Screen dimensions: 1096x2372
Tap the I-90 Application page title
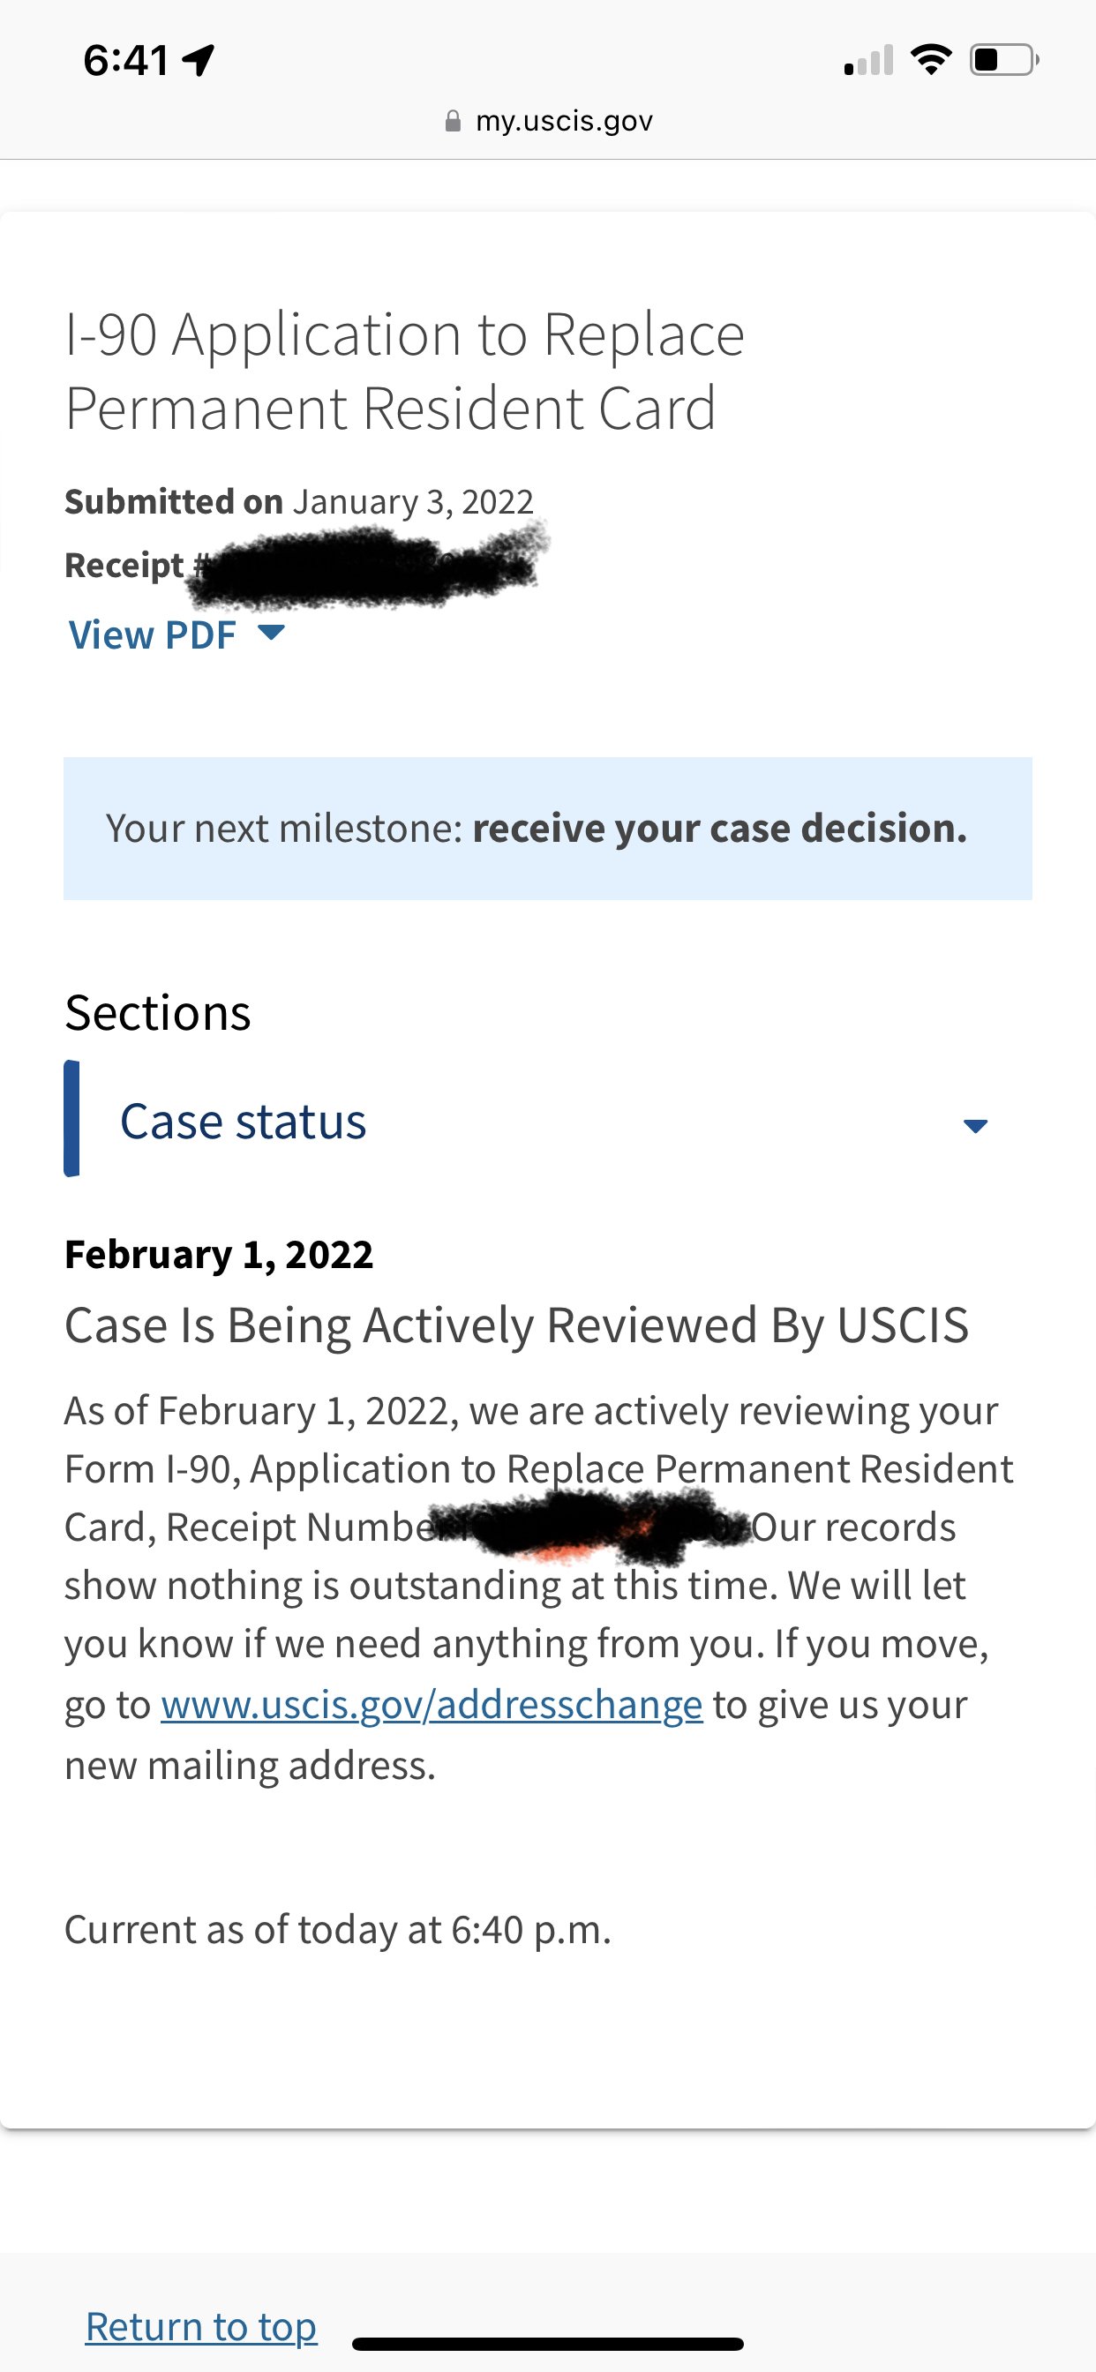click(404, 370)
